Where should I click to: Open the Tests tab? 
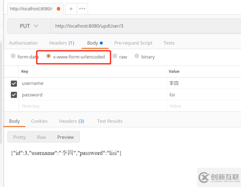pos(169,43)
